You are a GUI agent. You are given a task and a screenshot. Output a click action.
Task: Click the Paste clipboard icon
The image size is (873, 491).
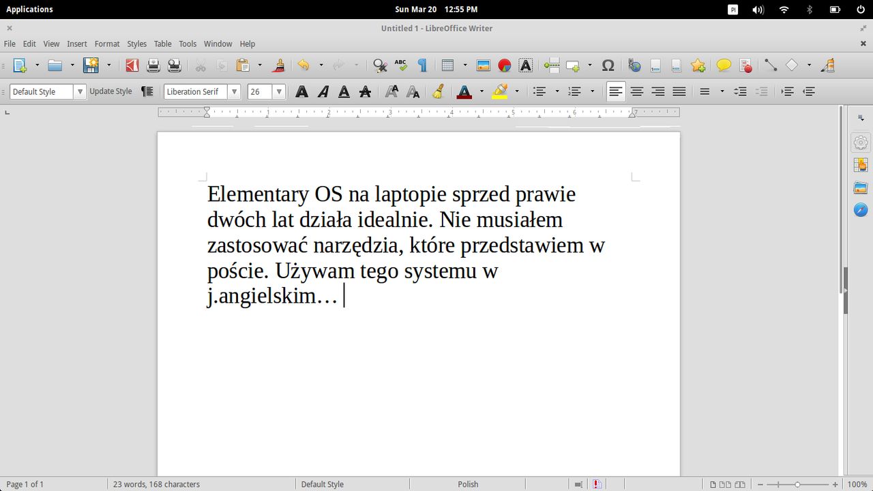243,65
